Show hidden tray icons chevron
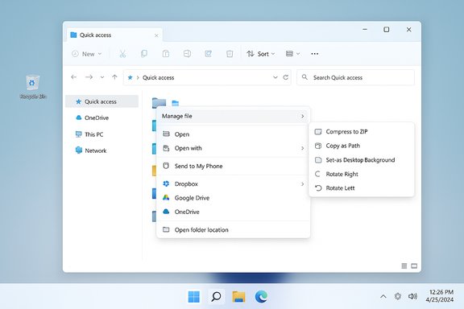Viewport: 464px width, 309px height. (383, 296)
